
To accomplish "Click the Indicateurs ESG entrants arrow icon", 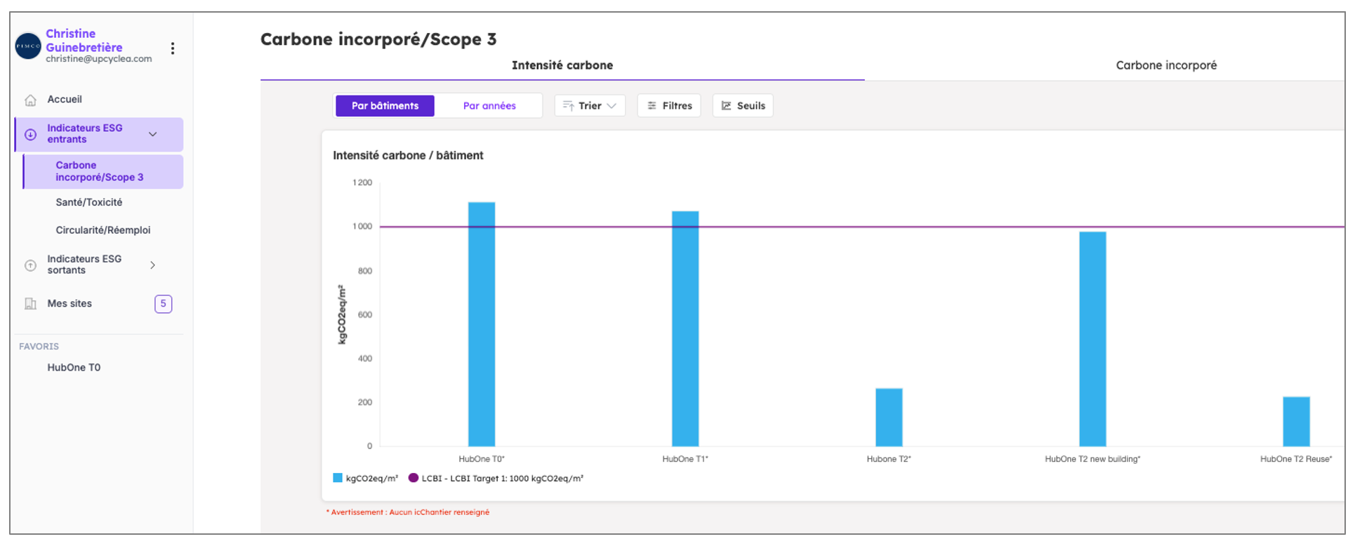I will [30, 135].
